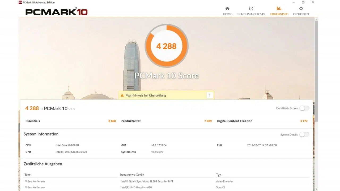340x191 pixels.
Task: Click the Essentials score 8 868
Action: click(112, 121)
